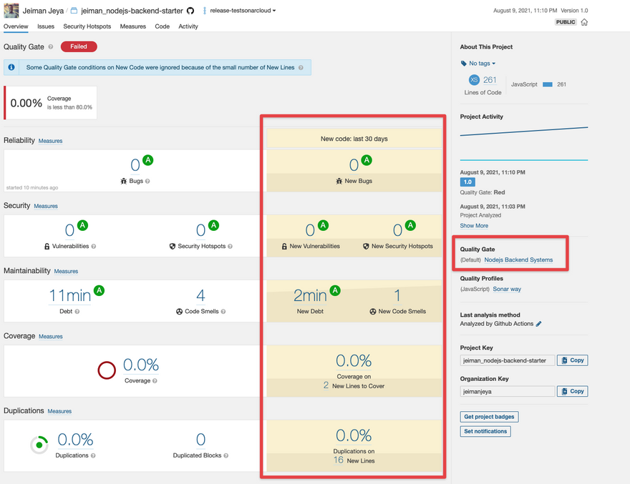Click the help icon beside Bugs label
The height and width of the screenshot is (484, 630).
pos(148,182)
